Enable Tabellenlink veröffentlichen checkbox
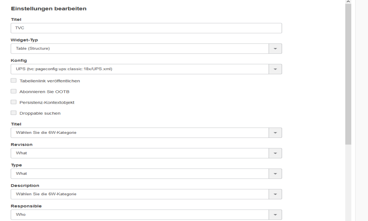368x221 pixels. click(x=13, y=80)
